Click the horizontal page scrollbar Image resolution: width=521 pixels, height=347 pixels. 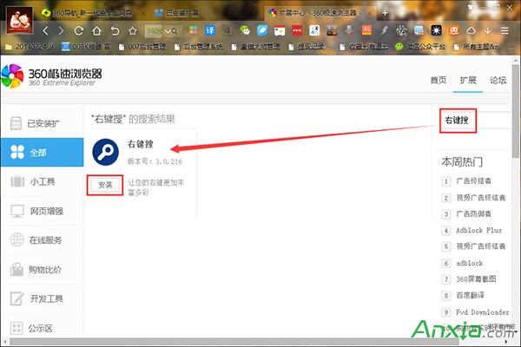(234, 342)
